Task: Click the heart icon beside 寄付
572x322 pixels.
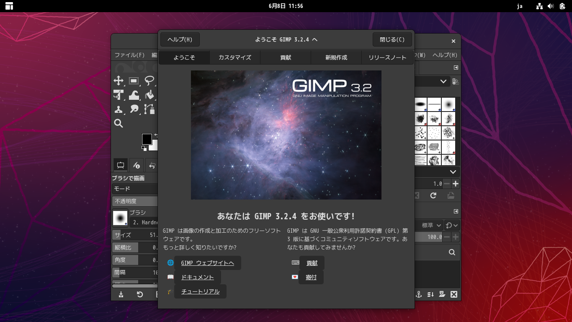Action: tap(295, 277)
